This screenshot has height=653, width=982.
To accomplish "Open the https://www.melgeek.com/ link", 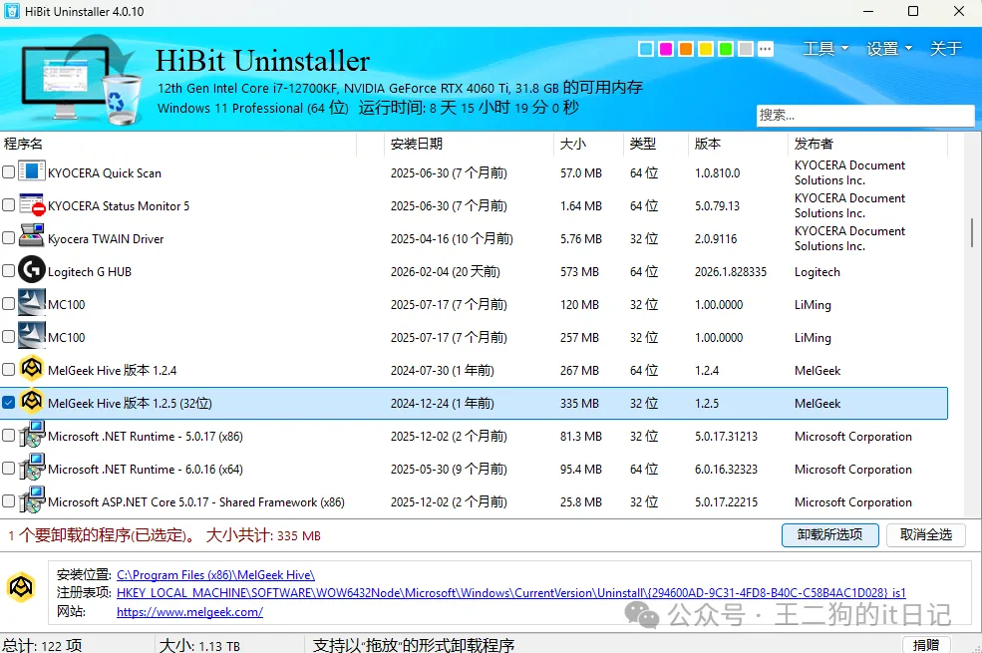I will pos(189,612).
